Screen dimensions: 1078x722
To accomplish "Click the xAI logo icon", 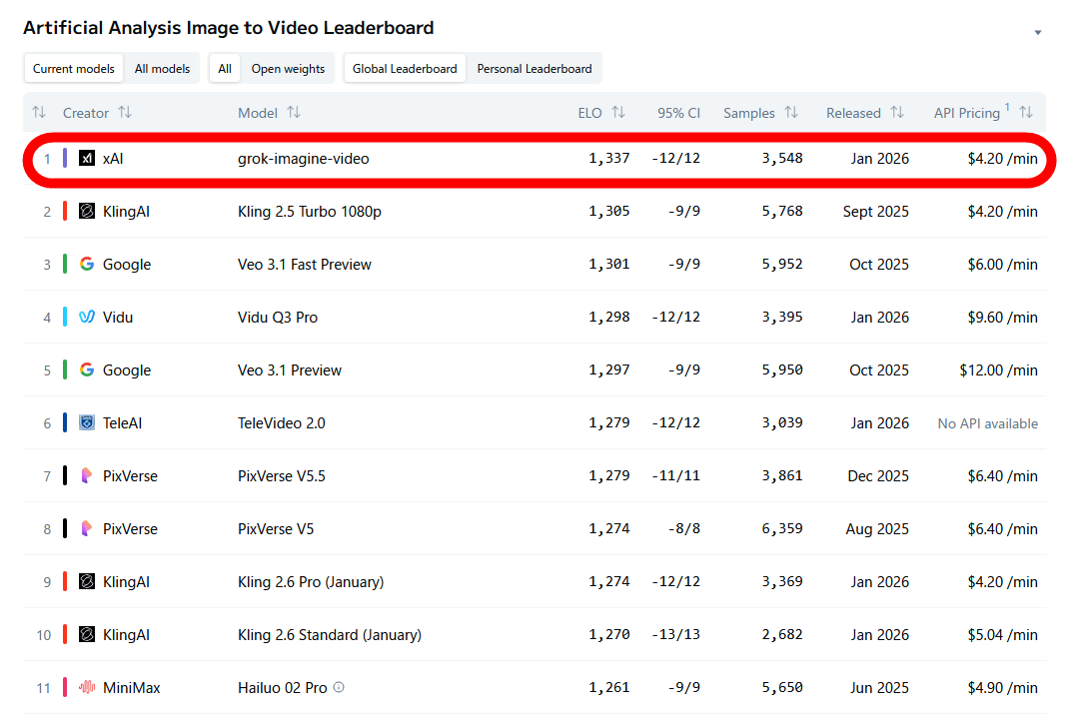I will (x=87, y=158).
